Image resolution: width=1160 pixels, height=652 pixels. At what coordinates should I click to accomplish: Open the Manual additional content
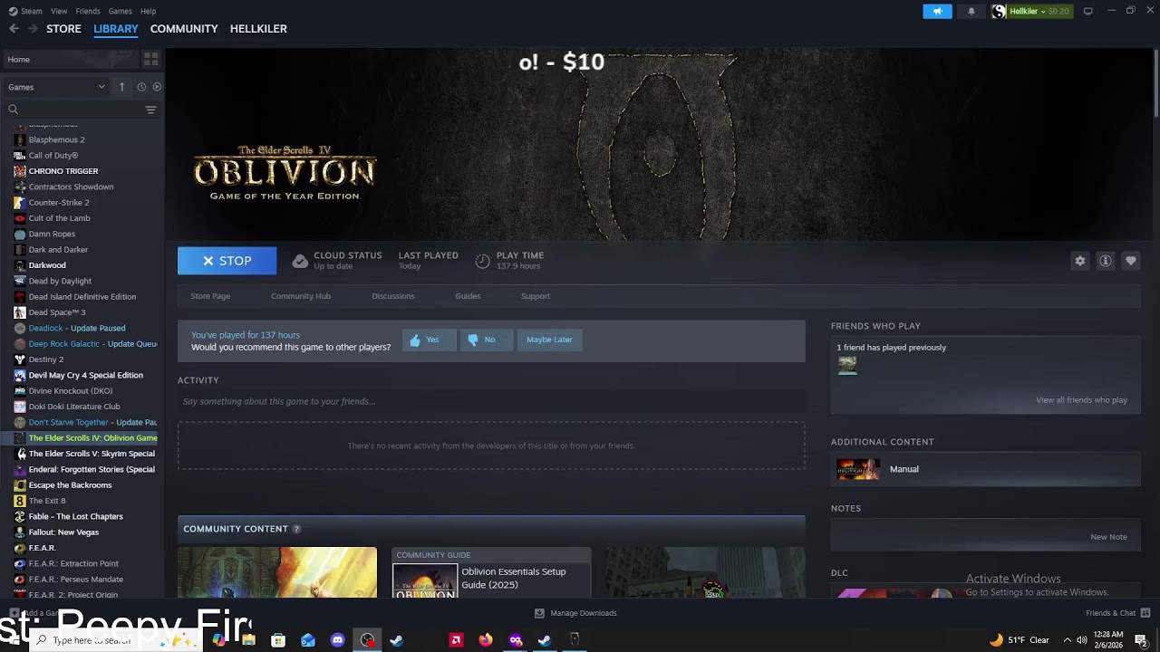coord(985,469)
